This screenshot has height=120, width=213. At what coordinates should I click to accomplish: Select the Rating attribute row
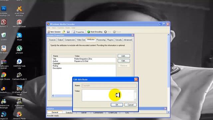point(84,66)
